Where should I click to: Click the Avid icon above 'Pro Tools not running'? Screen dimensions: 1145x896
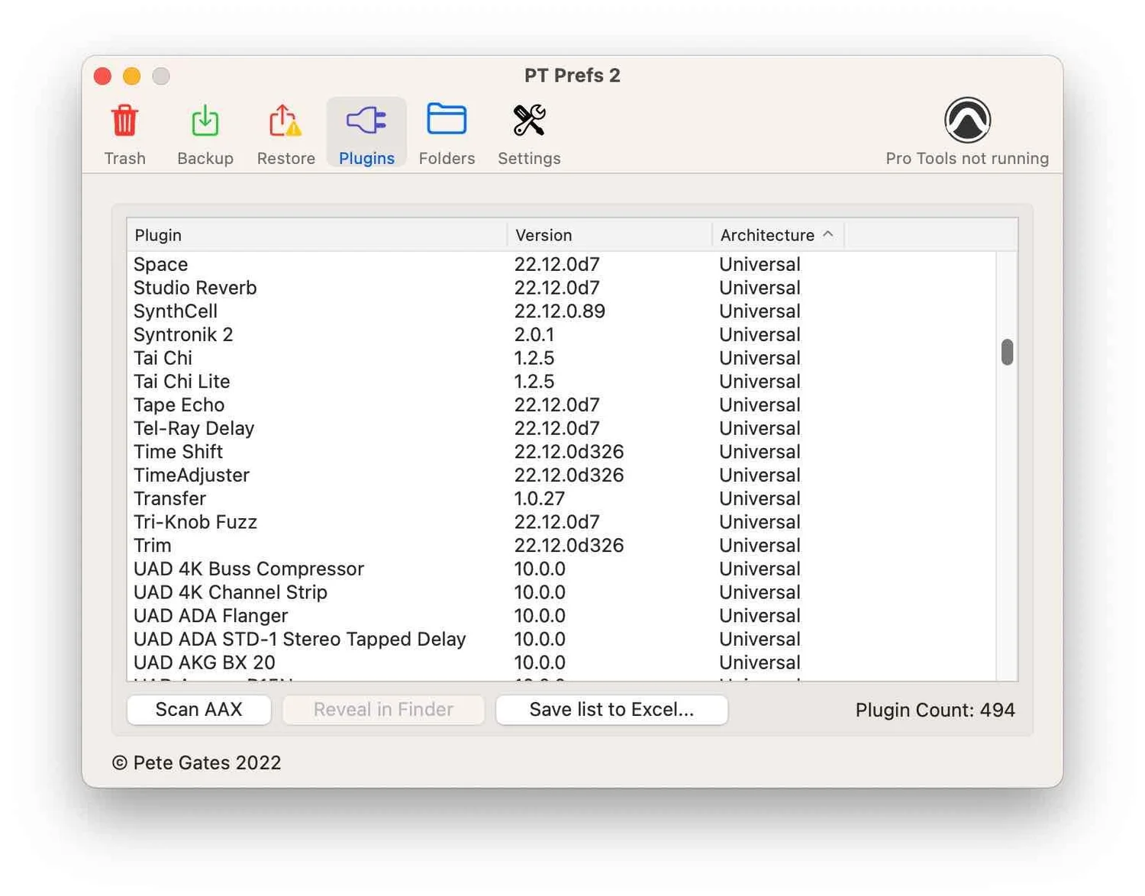tap(966, 119)
